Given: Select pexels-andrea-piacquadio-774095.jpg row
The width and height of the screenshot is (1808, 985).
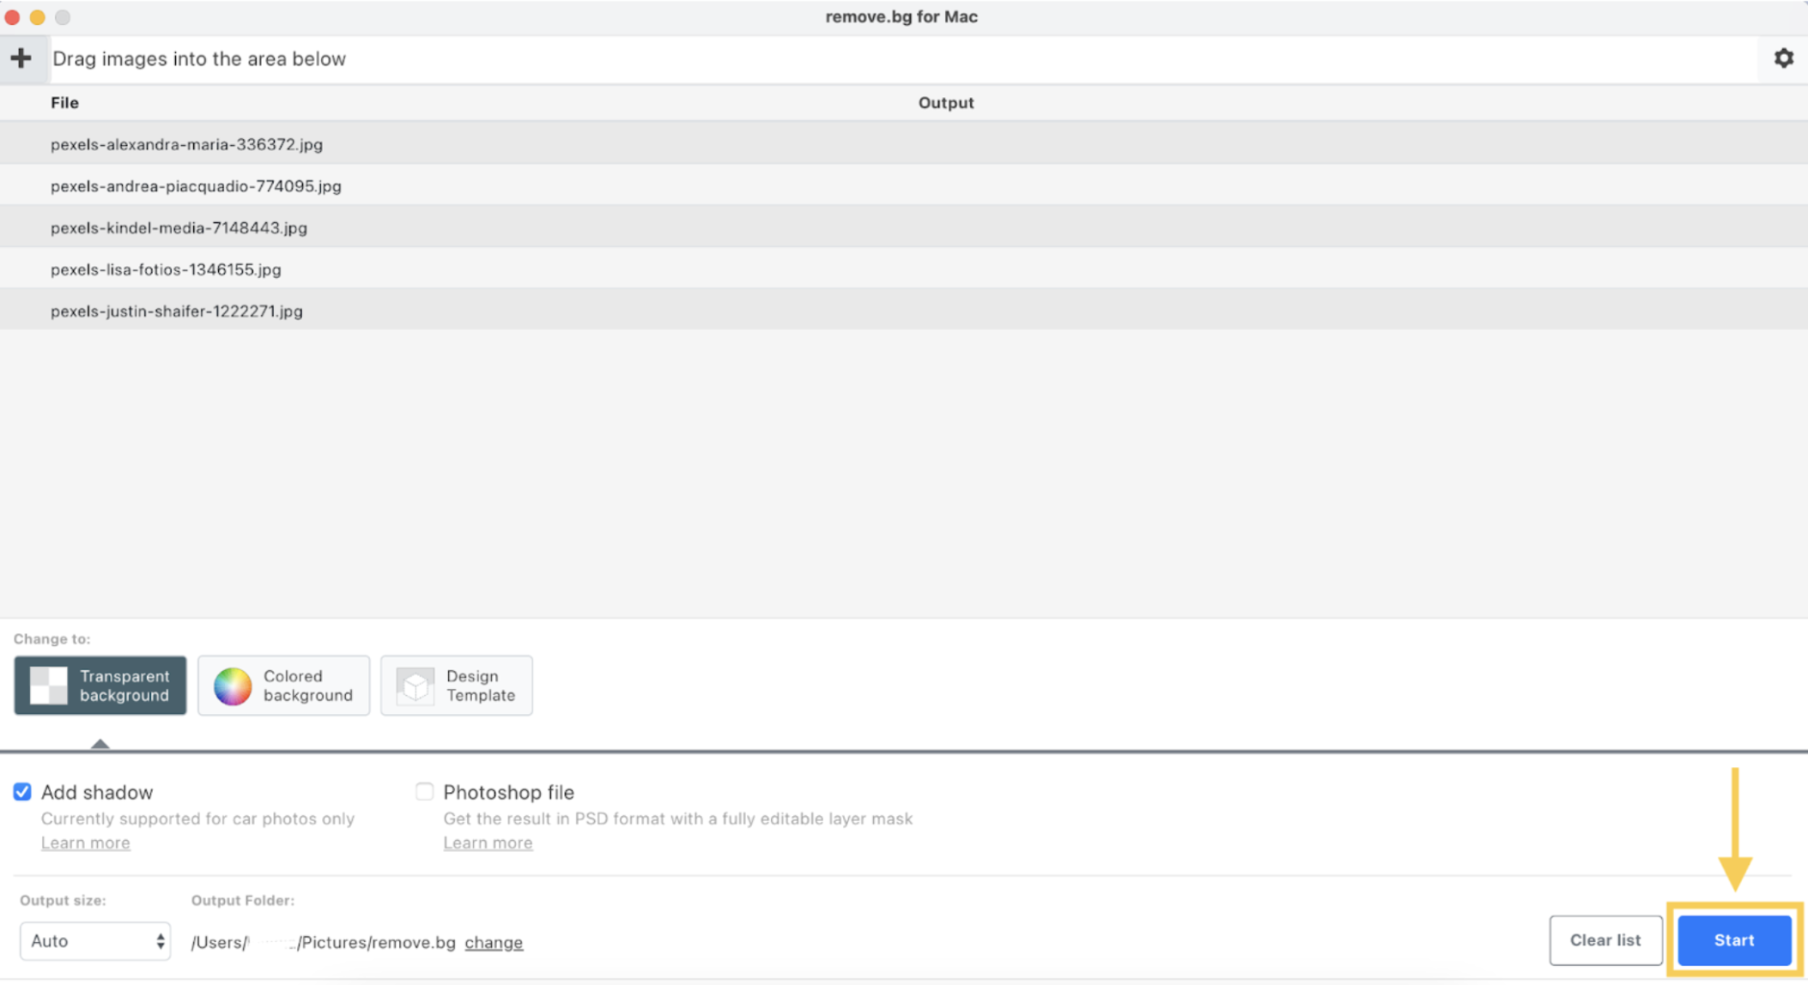Looking at the screenshot, I should [x=904, y=185].
